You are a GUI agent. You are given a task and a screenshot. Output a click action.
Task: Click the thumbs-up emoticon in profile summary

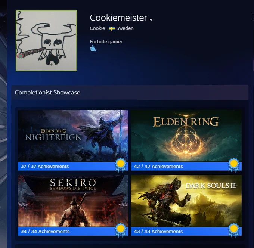(93, 48)
